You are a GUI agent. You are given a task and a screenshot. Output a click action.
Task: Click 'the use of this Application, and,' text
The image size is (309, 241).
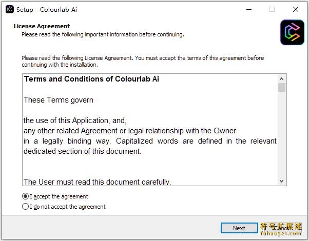[x=75, y=120]
